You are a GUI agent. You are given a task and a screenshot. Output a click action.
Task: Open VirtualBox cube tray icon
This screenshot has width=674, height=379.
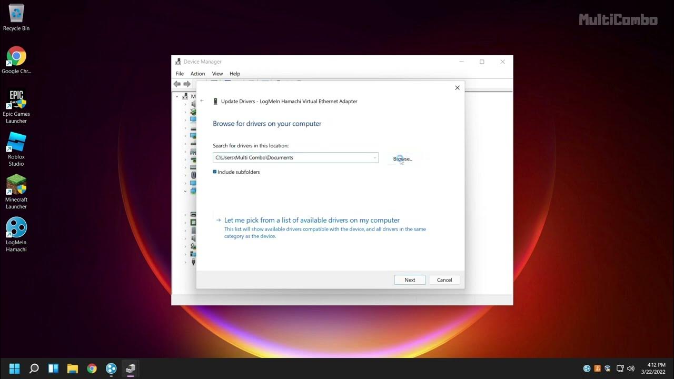[608, 368]
